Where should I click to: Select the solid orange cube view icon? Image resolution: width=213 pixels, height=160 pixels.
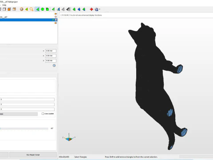click(9, 9)
